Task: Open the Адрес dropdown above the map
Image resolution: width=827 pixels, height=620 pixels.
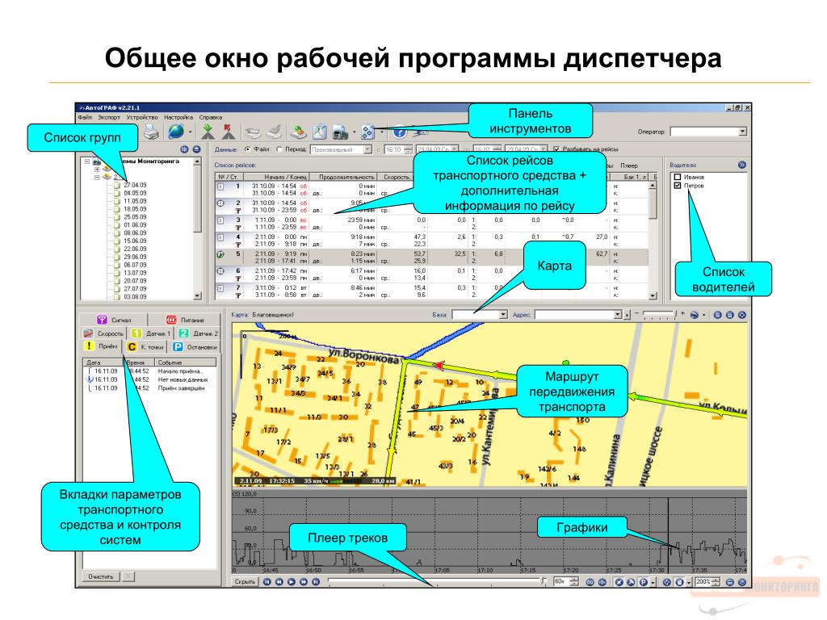Action: pos(618,315)
